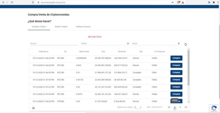Image resolution: width=220 pixels, height=113 pixels.
Task: Open the Hasta calendar picker icon
Action: (x=179, y=43)
